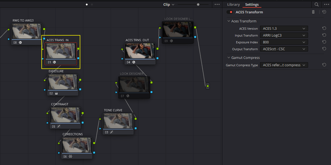Click green RGB input of EXPOSURE node
The width and height of the screenshot is (331, 165).
[45, 80]
